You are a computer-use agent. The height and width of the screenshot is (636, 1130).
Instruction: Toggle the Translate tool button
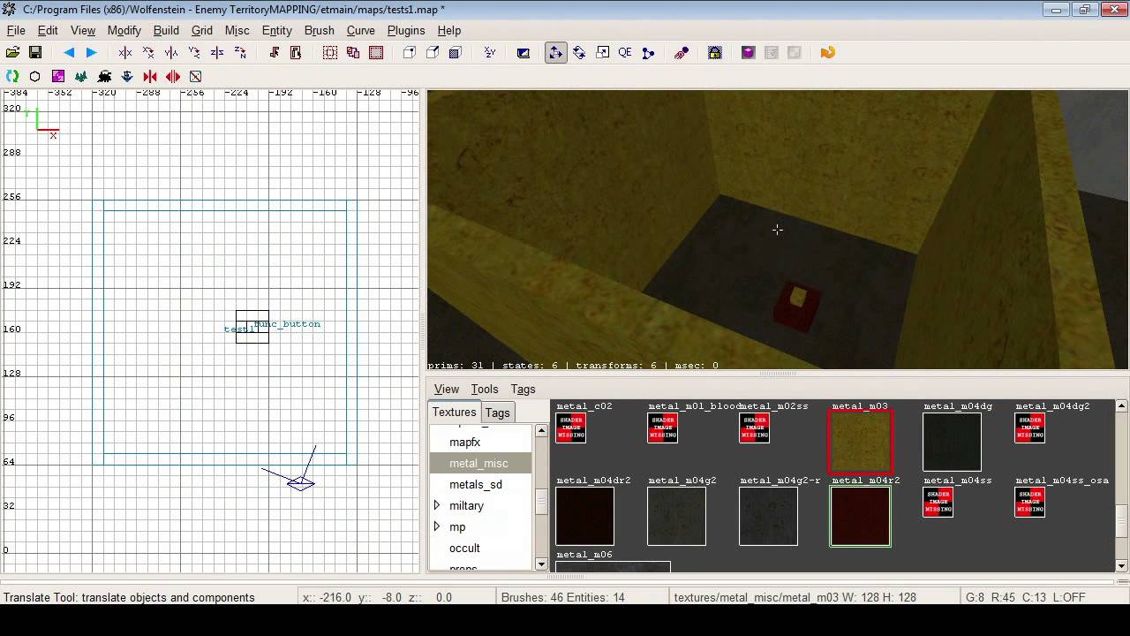pos(555,53)
